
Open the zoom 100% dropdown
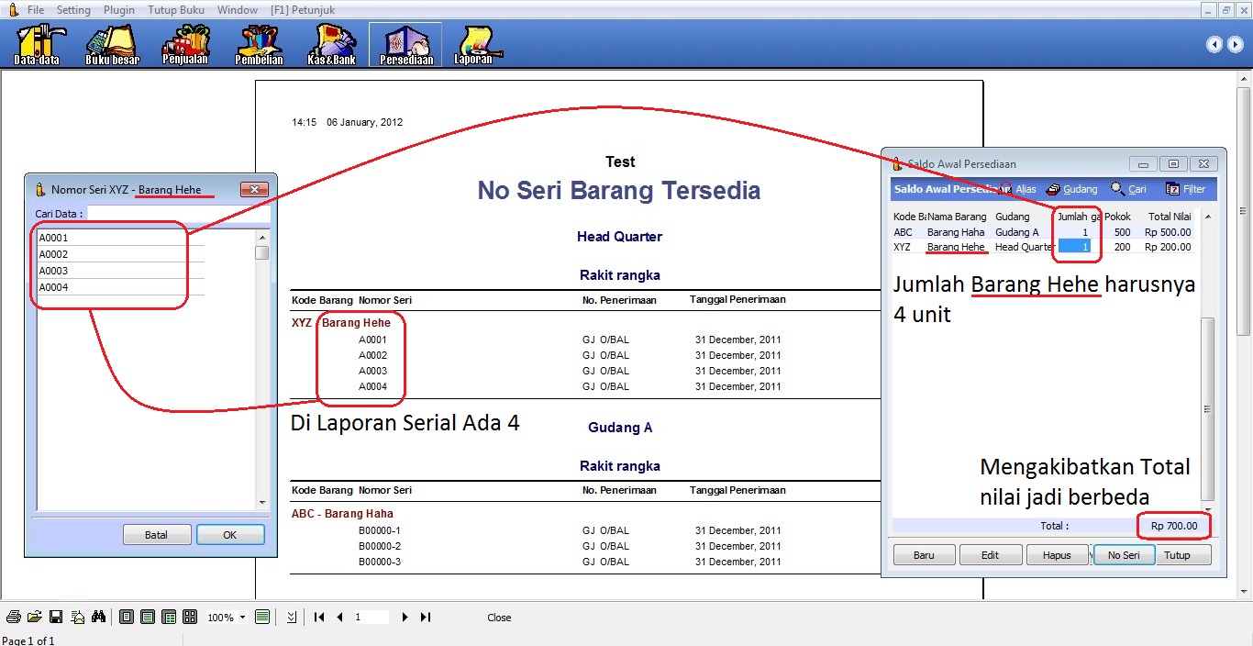coord(242,618)
